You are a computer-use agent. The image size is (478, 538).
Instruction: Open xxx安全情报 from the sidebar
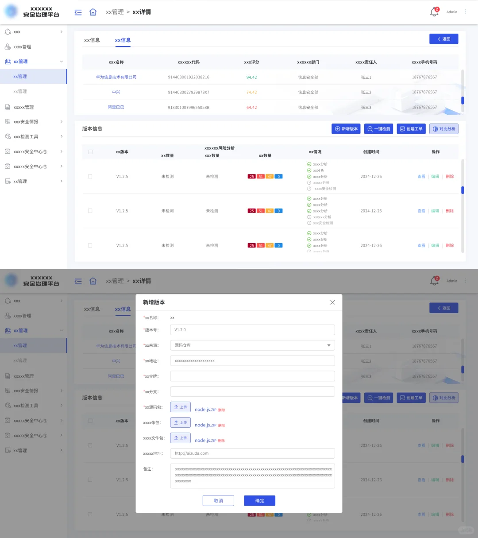coord(27,121)
